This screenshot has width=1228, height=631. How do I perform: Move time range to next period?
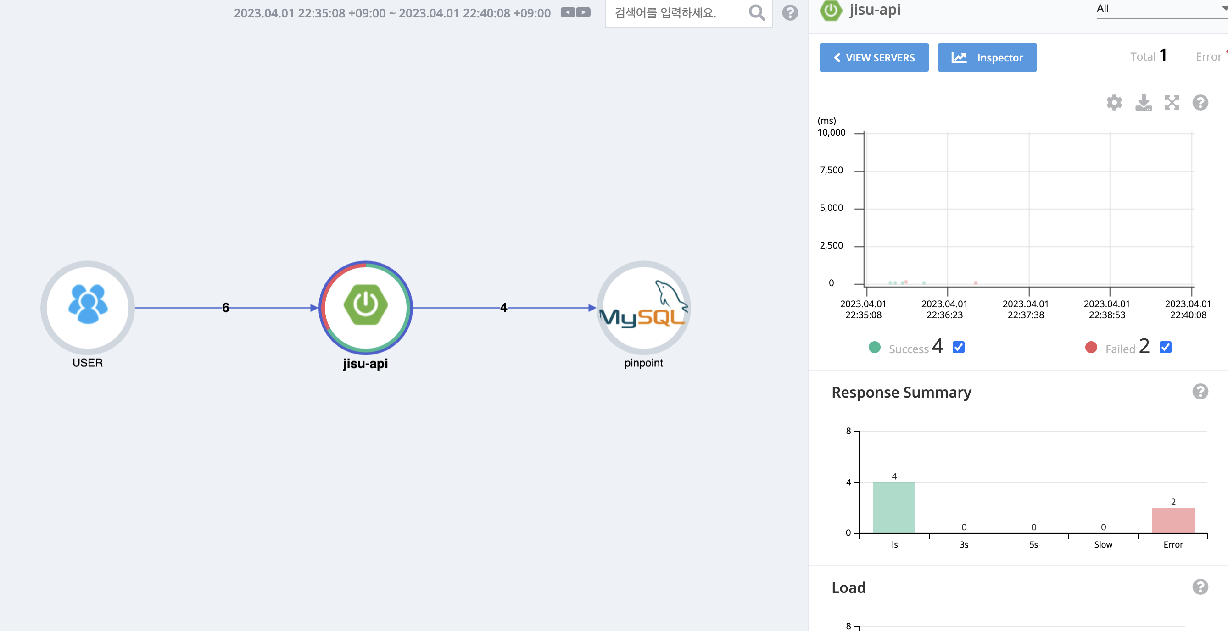click(584, 12)
